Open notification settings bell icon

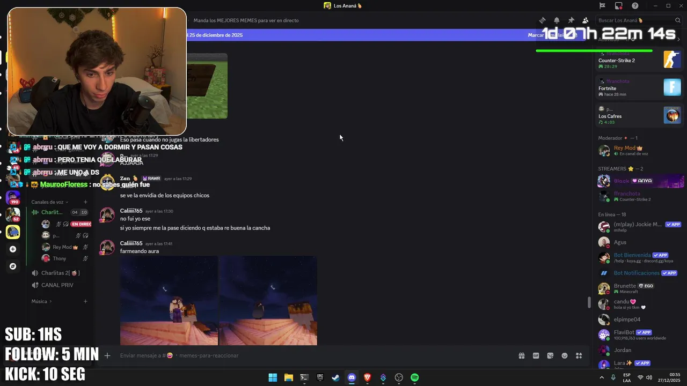click(557, 20)
